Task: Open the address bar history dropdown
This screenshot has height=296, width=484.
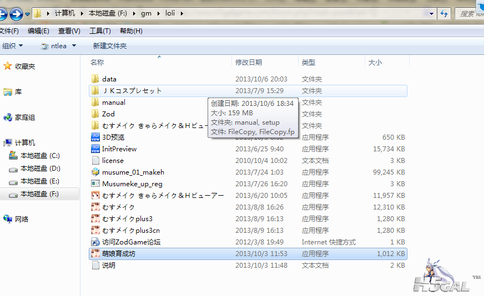Action: click(x=431, y=13)
